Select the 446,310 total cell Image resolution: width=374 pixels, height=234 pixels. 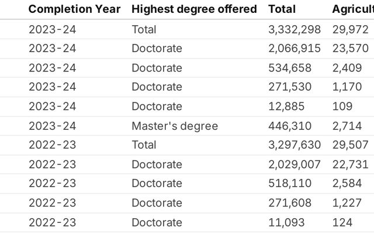coord(290,126)
